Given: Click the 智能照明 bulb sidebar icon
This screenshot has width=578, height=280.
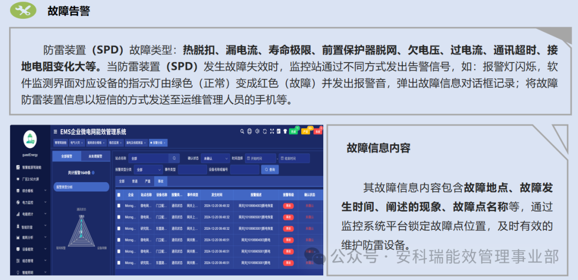Looking at the screenshot, I should click(18, 273).
